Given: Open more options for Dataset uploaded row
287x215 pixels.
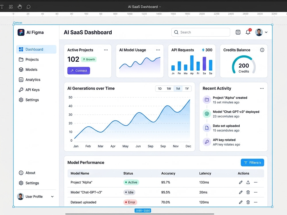Looking at the screenshot, I should pyautogui.click(x=255, y=202).
